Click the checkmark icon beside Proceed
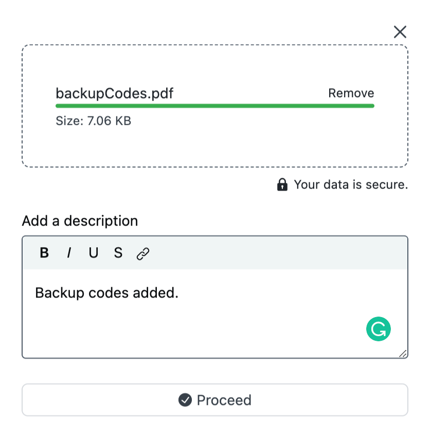Screen dimensions: 431x442 click(185, 400)
